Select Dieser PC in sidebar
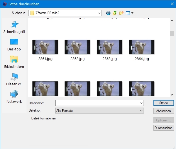The image size is (176, 149). tap(14, 79)
